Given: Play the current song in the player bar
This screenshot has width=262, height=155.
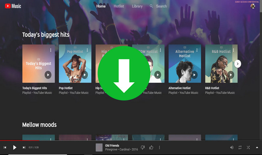Looking at the screenshot, I should pyautogui.click(x=15, y=147).
